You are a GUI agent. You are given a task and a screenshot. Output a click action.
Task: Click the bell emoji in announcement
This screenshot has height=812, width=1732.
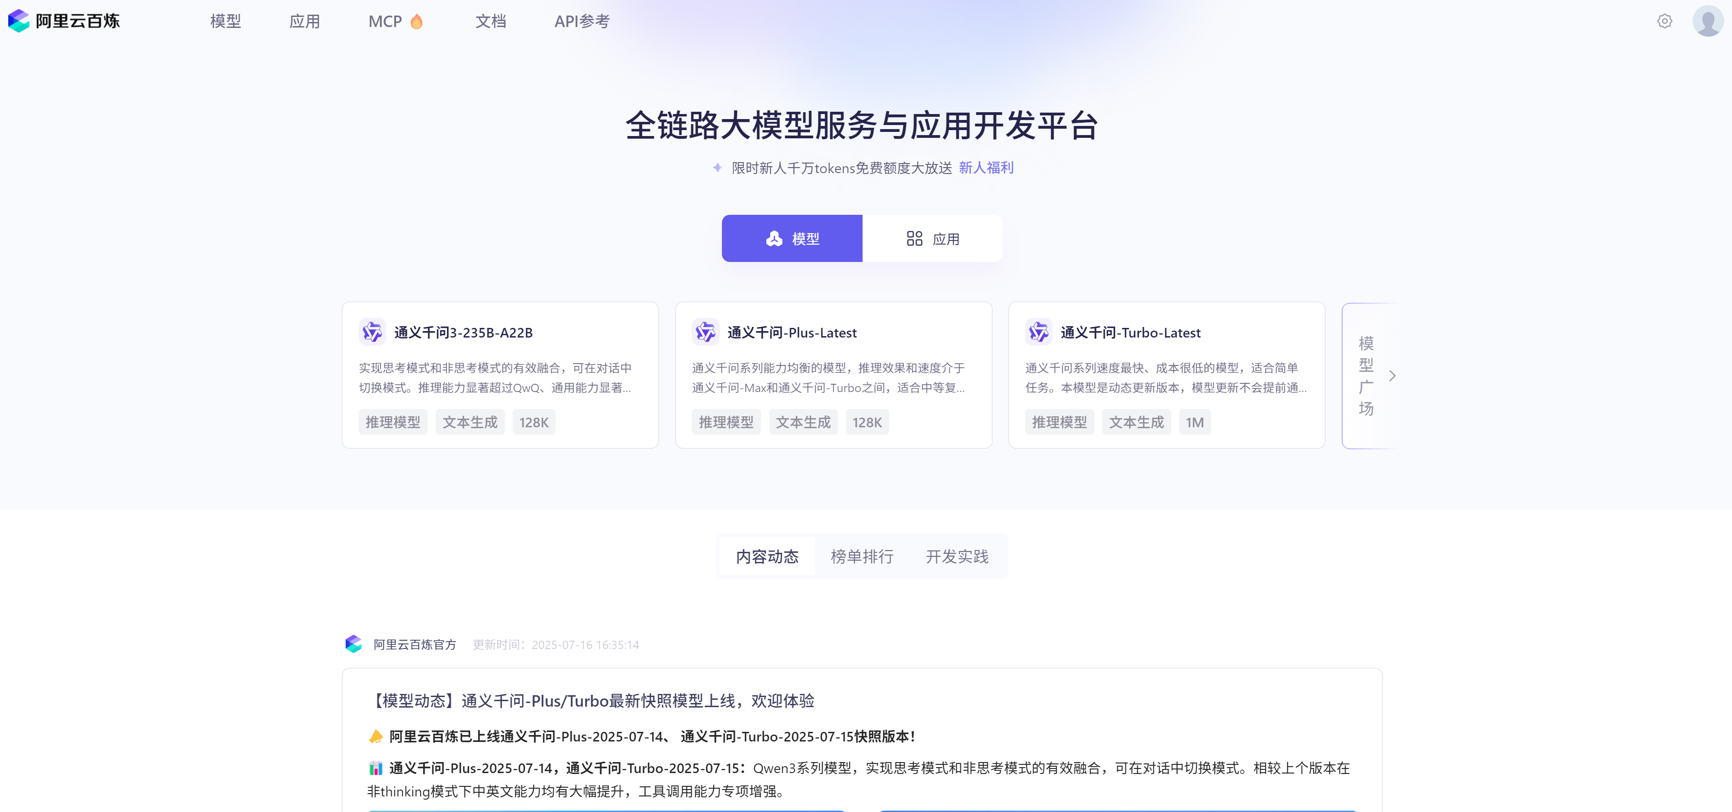[376, 737]
